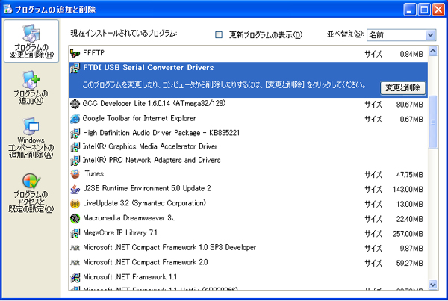Image resolution: width=448 pixels, height=301 pixels.
Task: Click the 変更と削除 button
Action: pos(402,87)
